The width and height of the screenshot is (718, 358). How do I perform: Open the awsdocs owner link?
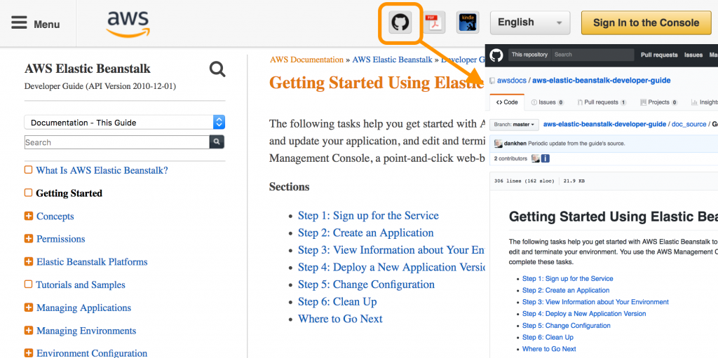(x=513, y=81)
